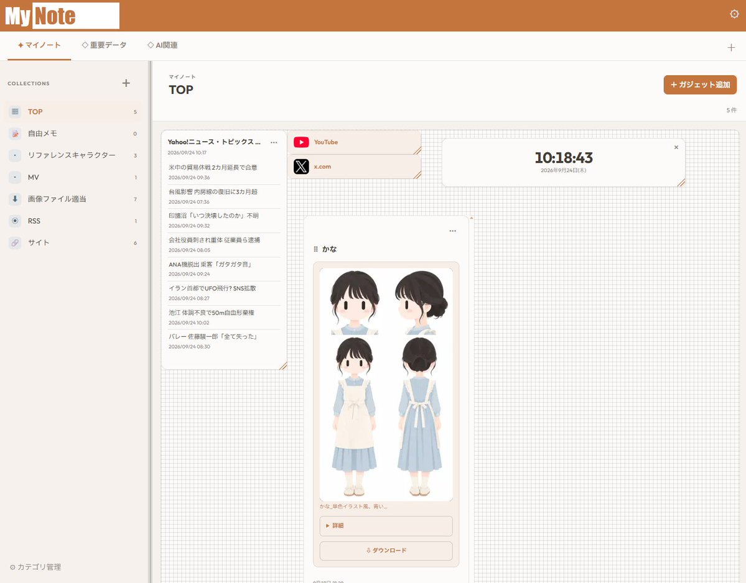Viewport: 746px width, 583px height.
Task: Open Yahoo news gadget options menu
Action: pyautogui.click(x=274, y=142)
